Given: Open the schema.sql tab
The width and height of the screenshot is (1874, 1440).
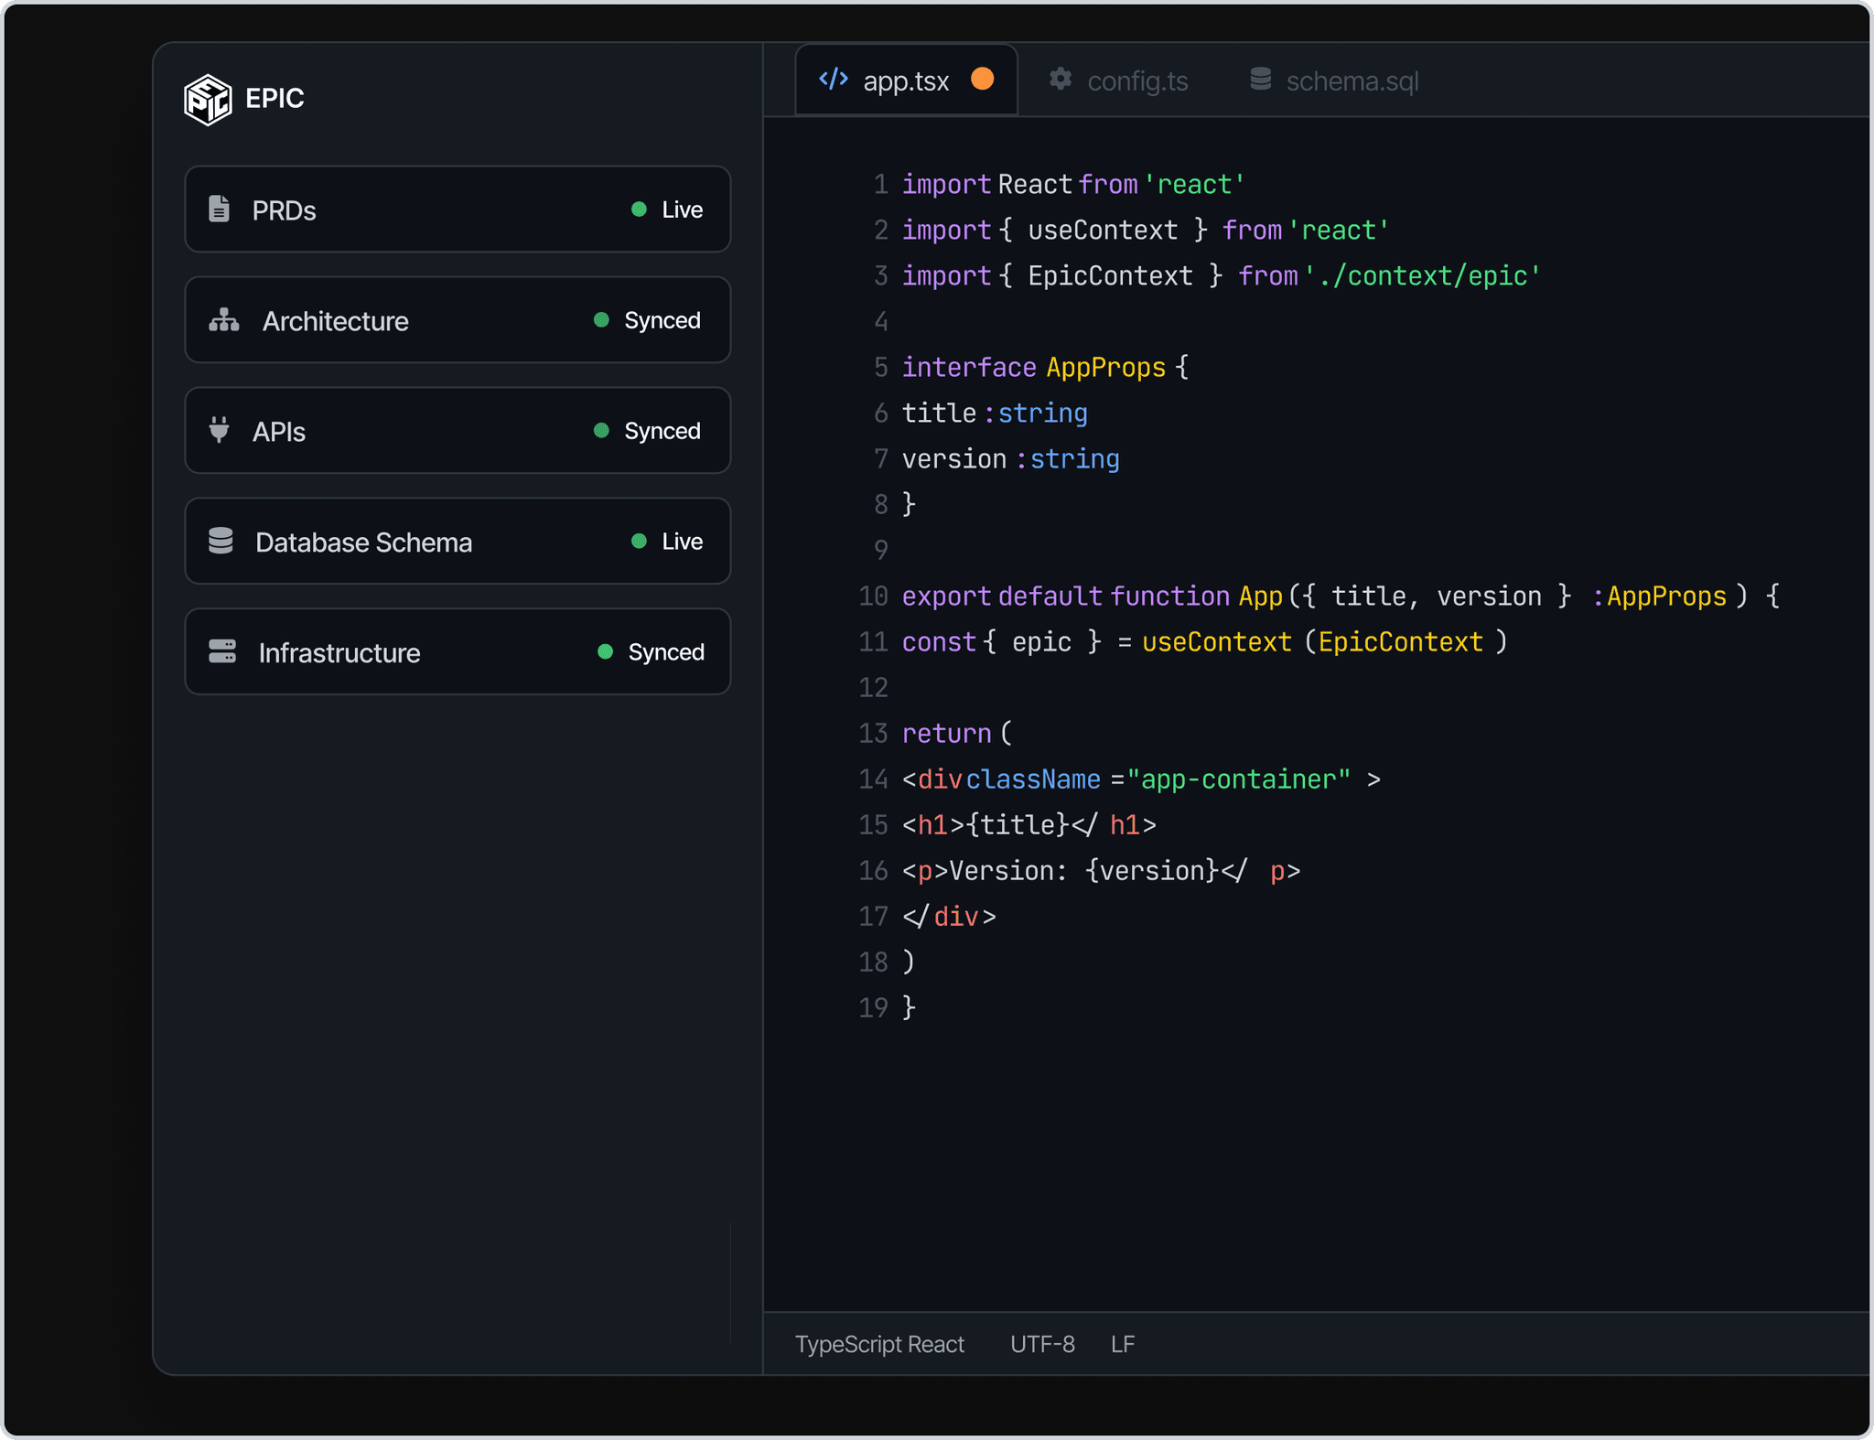Looking at the screenshot, I should coord(1352,81).
